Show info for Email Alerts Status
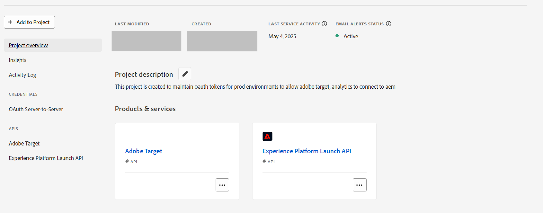Image resolution: width=543 pixels, height=213 pixels. (x=389, y=24)
